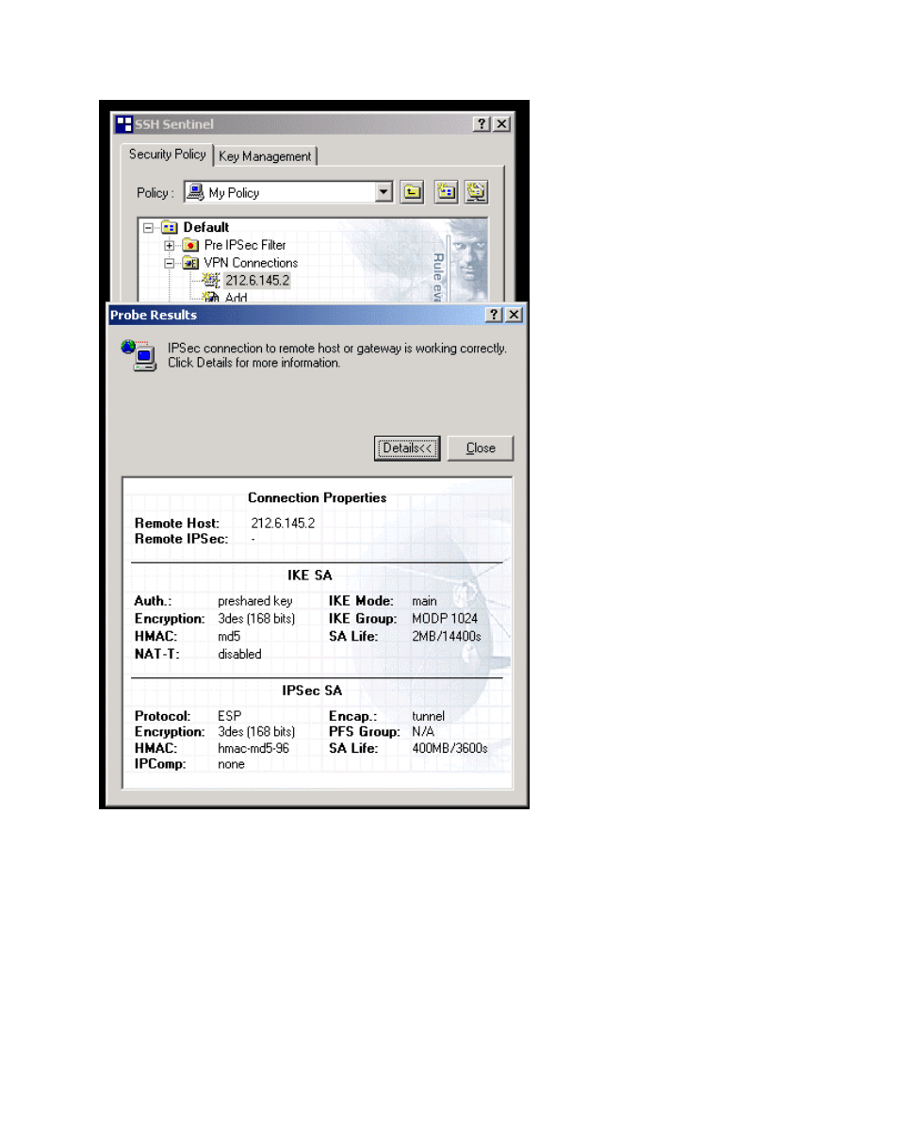The width and height of the screenshot is (899, 1123).
Task: Click the IPSec SA section heading
Action: [x=312, y=691]
